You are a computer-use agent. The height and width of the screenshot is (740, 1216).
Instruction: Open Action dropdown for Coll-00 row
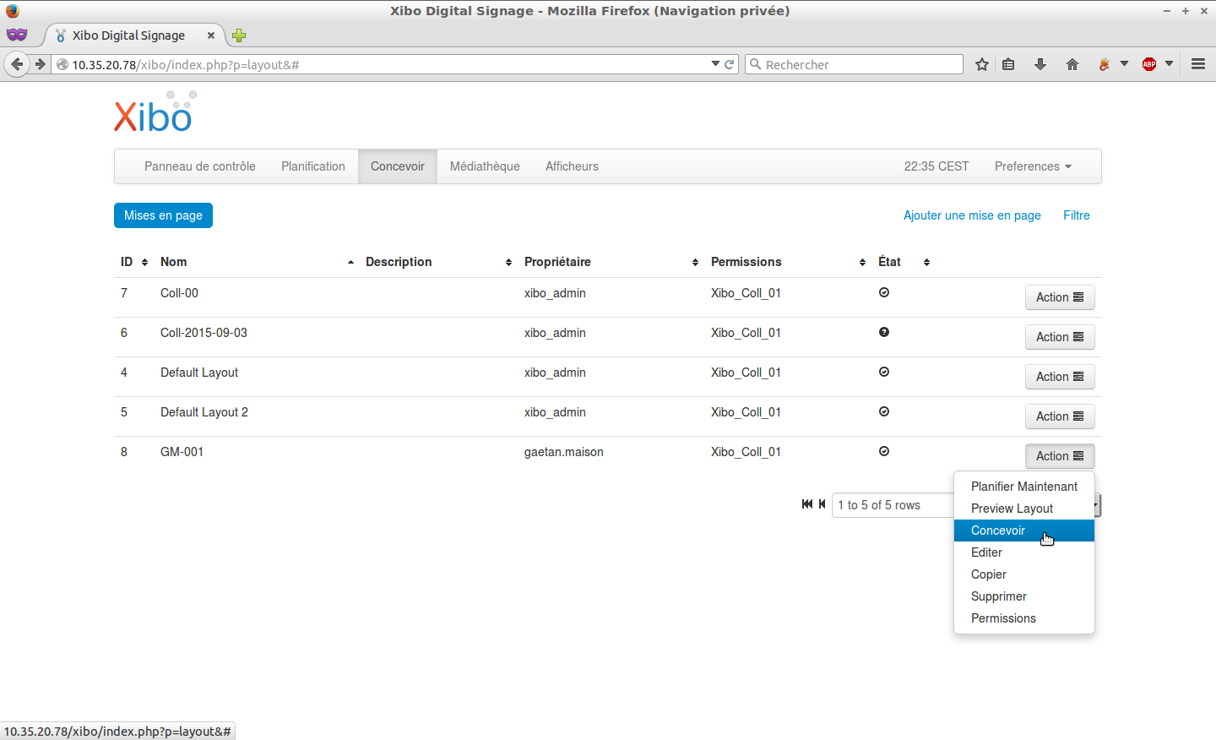click(1059, 297)
